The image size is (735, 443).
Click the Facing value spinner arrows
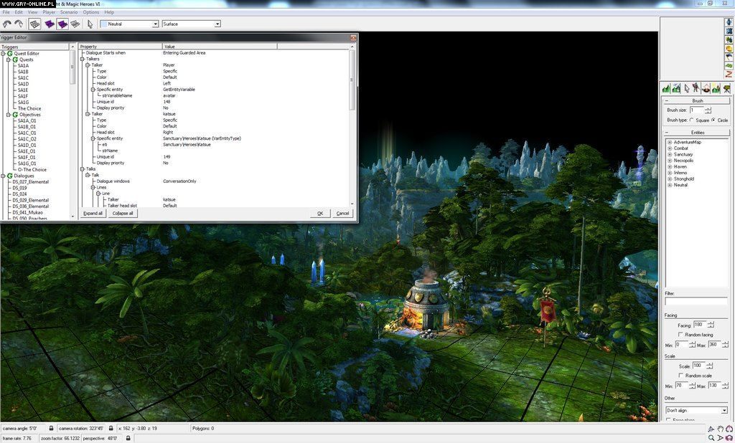coord(711,325)
